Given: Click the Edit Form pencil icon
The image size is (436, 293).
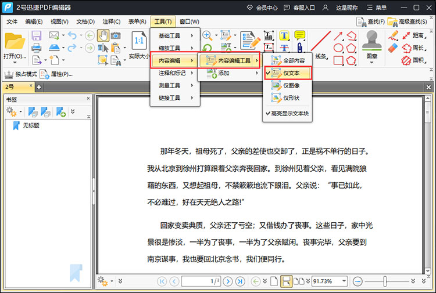Looking at the screenshot, I should pyautogui.click(x=251, y=41).
